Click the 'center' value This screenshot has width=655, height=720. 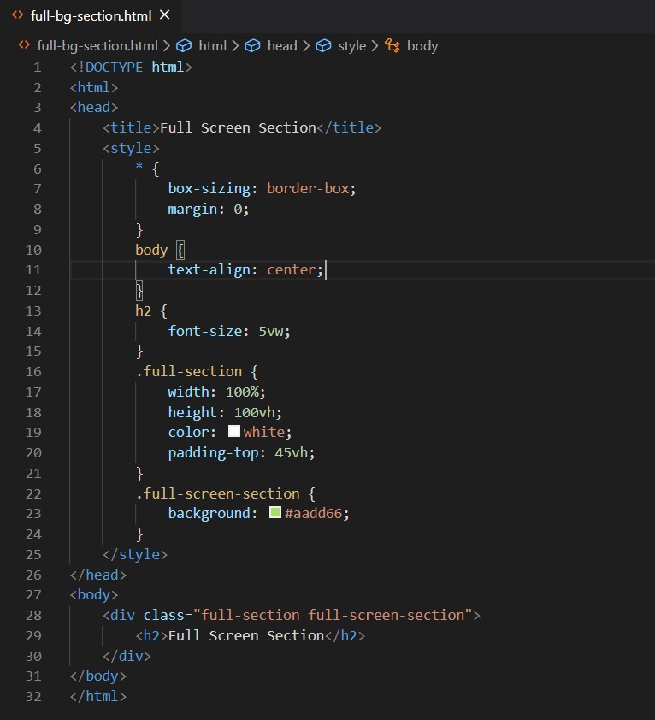tap(292, 270)
